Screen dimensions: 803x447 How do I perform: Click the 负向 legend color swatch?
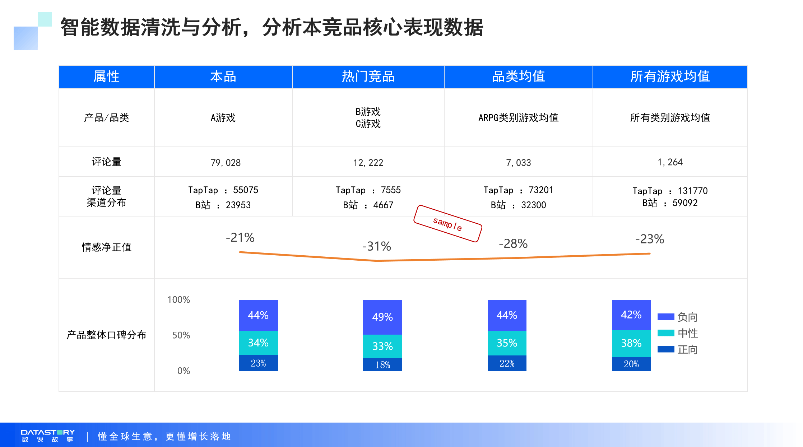[x=665, y=317]
